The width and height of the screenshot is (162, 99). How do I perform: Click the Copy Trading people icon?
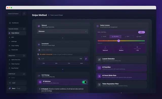coord(10,45)
